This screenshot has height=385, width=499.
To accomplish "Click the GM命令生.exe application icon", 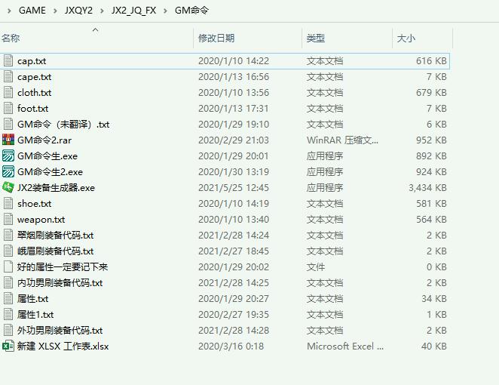I will 8,156.
